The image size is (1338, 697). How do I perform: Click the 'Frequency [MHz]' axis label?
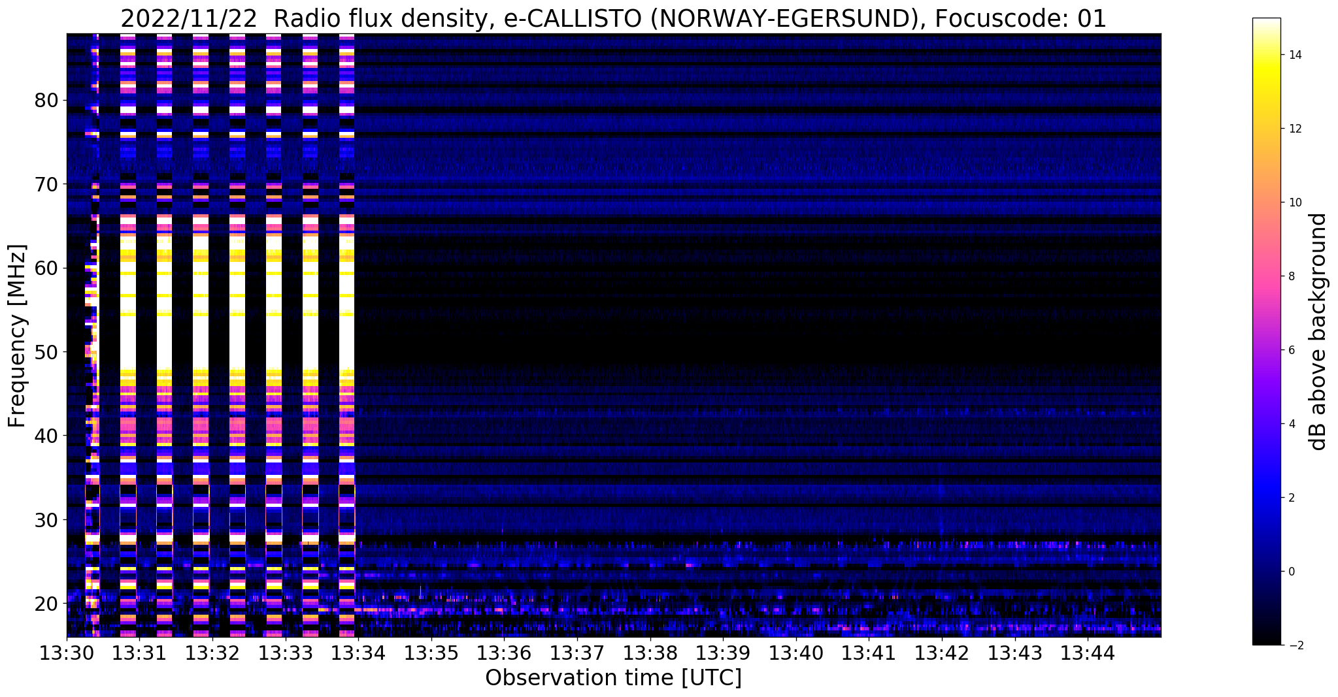(x=18, y=336)
